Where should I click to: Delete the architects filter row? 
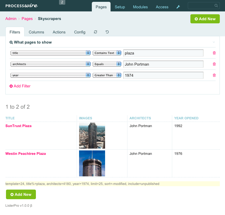pos(214,64)
